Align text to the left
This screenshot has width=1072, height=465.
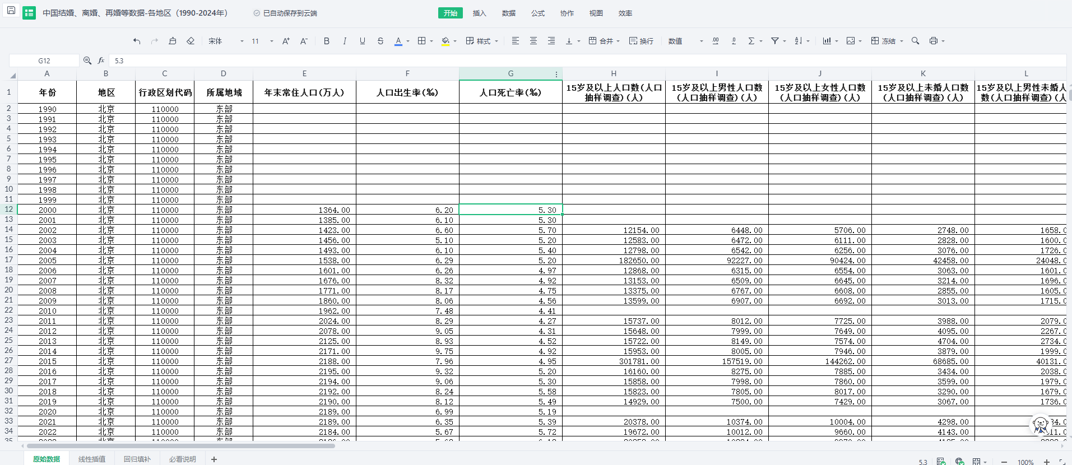coord(516,41)
